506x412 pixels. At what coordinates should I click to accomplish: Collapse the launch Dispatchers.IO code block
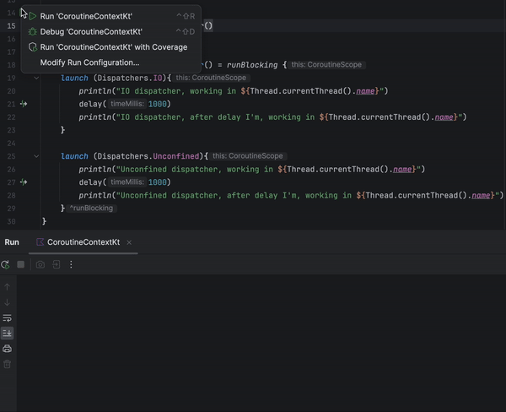(36, 78)
